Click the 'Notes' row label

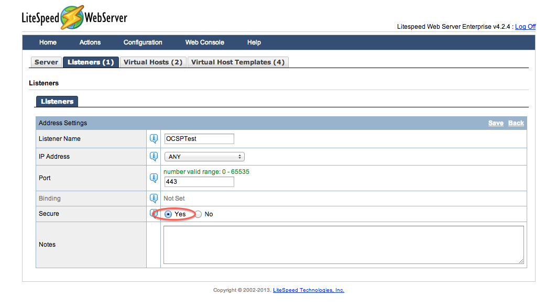(47, 245)
